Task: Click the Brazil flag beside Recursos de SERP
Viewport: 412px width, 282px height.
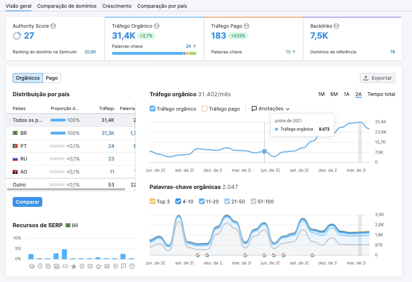Action: tap(68, 225)
